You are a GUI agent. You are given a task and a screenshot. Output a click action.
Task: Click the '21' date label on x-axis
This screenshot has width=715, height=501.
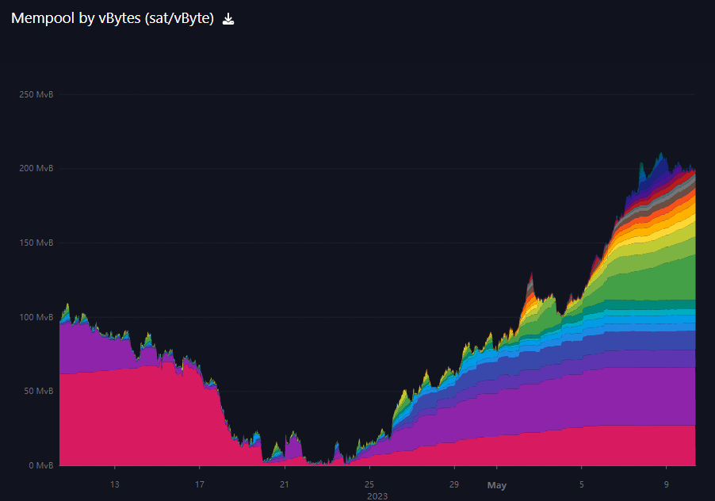(284, 484)
